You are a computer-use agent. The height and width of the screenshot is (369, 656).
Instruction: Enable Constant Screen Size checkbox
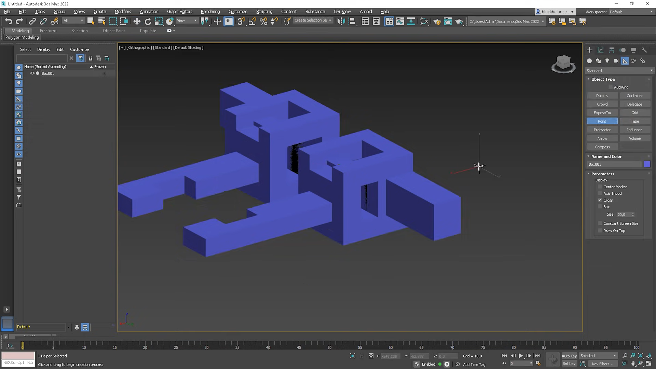(600, 223)
